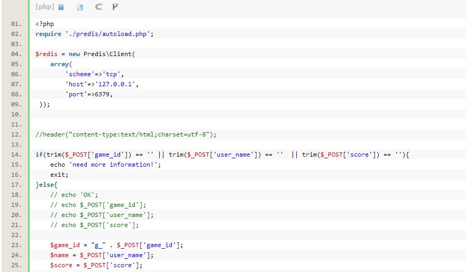Click the [php] language label

(45, 7)
